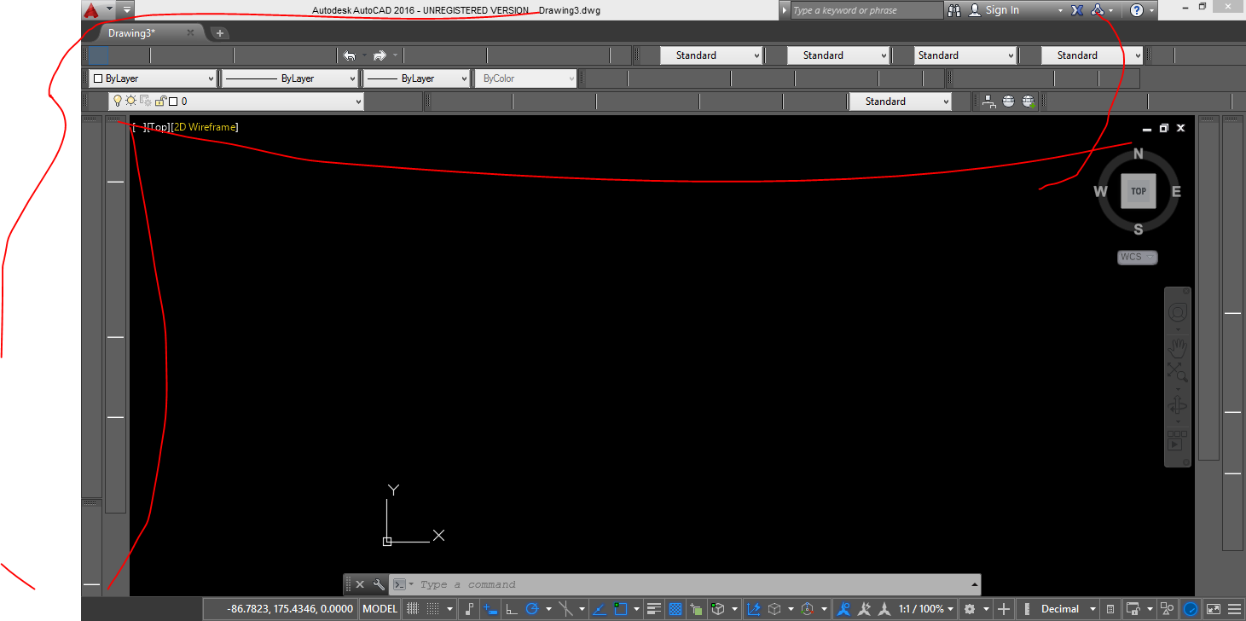Switch to the Drawing3 file tab
The width and height of the screenshot is (1246, 621).
point(131,33)
